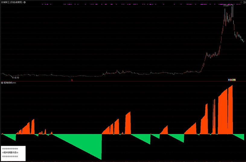Viewport: 246px width, 162px height.
Task: Click the round icon before 股海扬帆 indicator
Action: [x=2, y=83]
